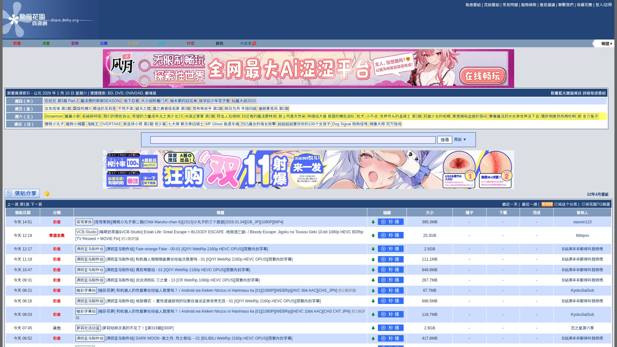Click green magnet arrow for Fate-strange Fake row

373,249
